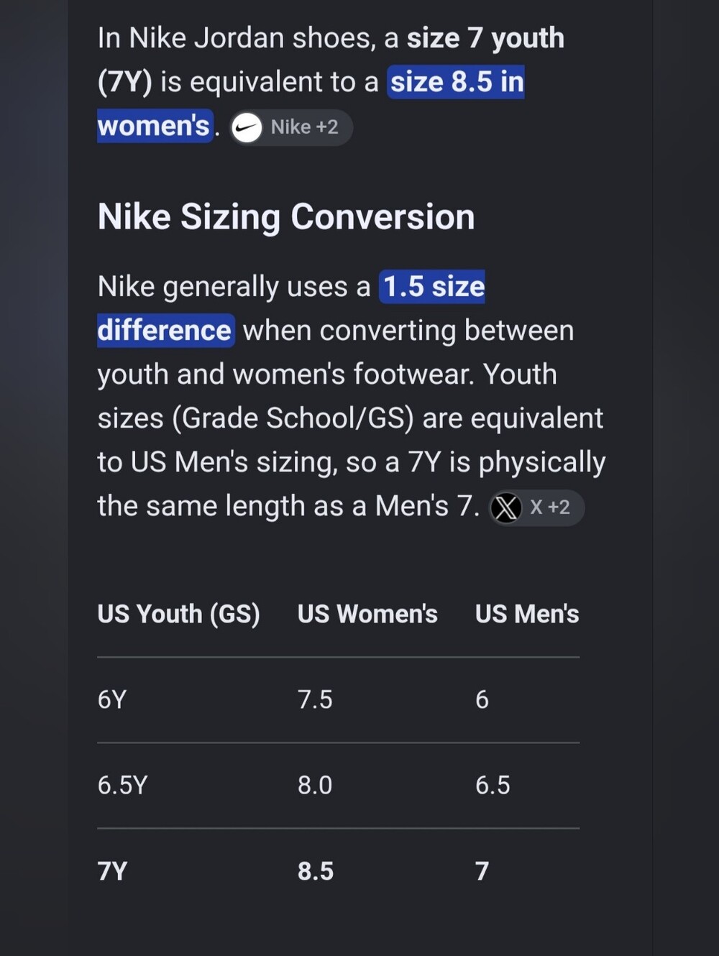Click the 6Y table cell
The image size is (719, 956).
tap(112, 699)
